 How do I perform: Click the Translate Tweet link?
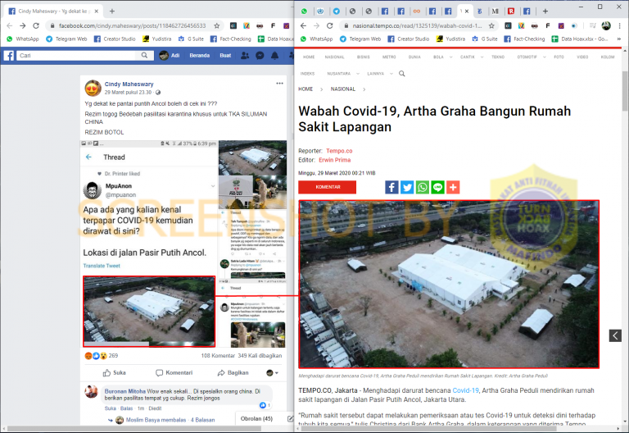pyautogui.click(x=102, y=266)
